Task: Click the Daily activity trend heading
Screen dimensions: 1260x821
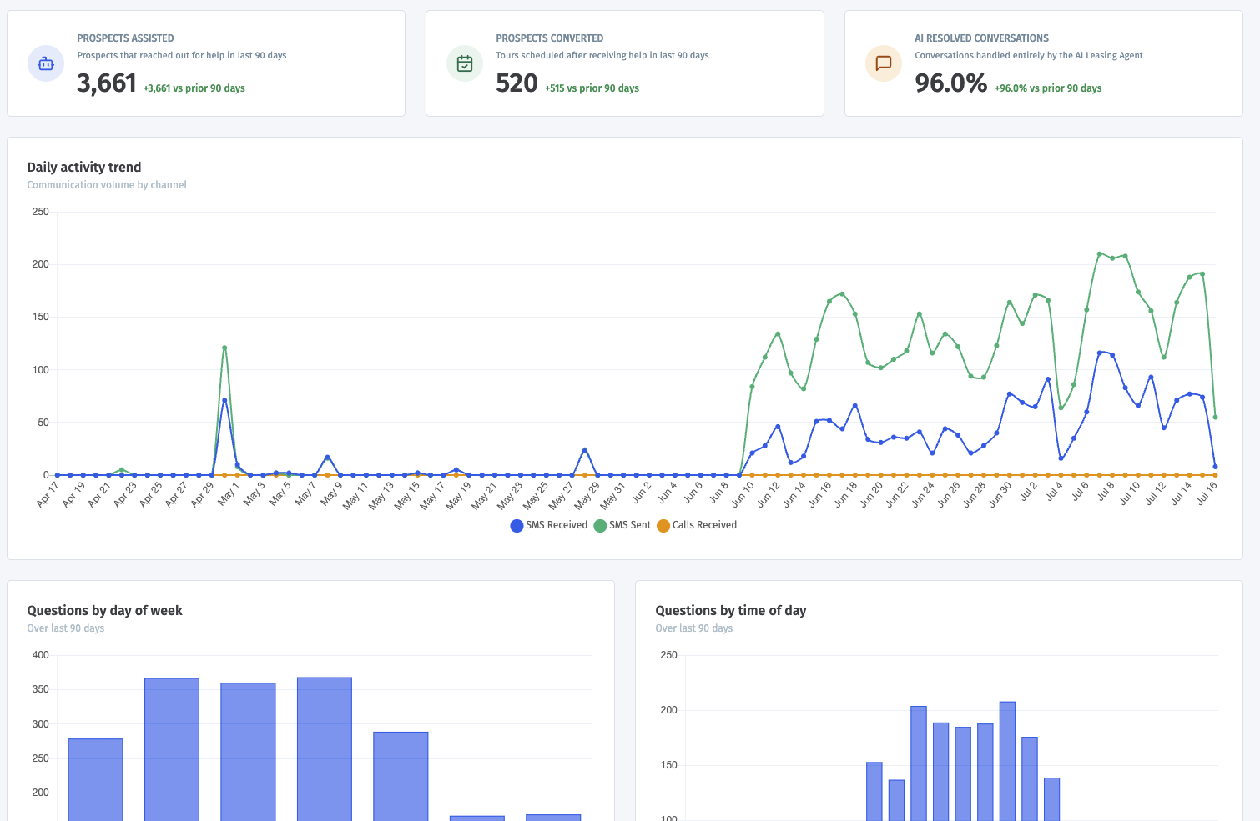Action: coord(84,167)
